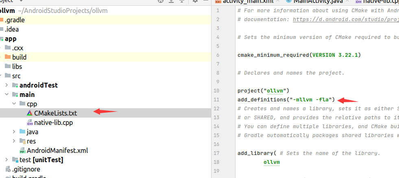Click the comment starting "# Sets the minimum version"
Image resolution: width=399 pixels, height=178 pixels.
tap(318, 37)
